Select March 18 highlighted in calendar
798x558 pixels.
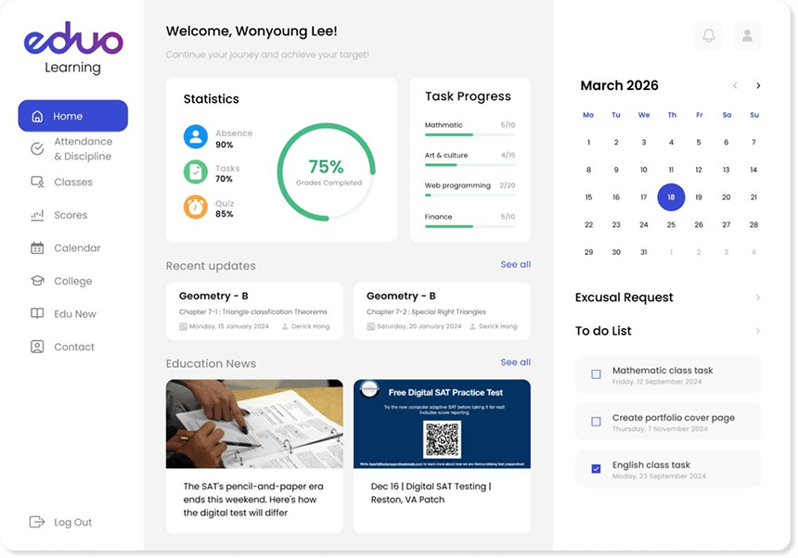pos(671,197)
